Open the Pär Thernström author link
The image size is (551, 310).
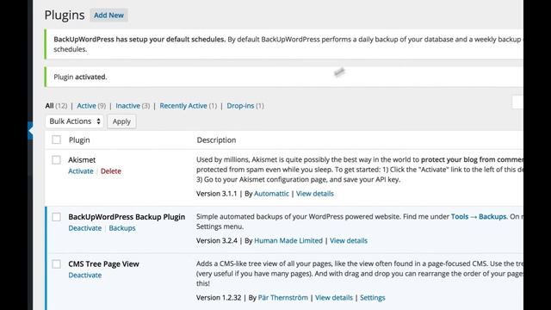coord(283,298)
